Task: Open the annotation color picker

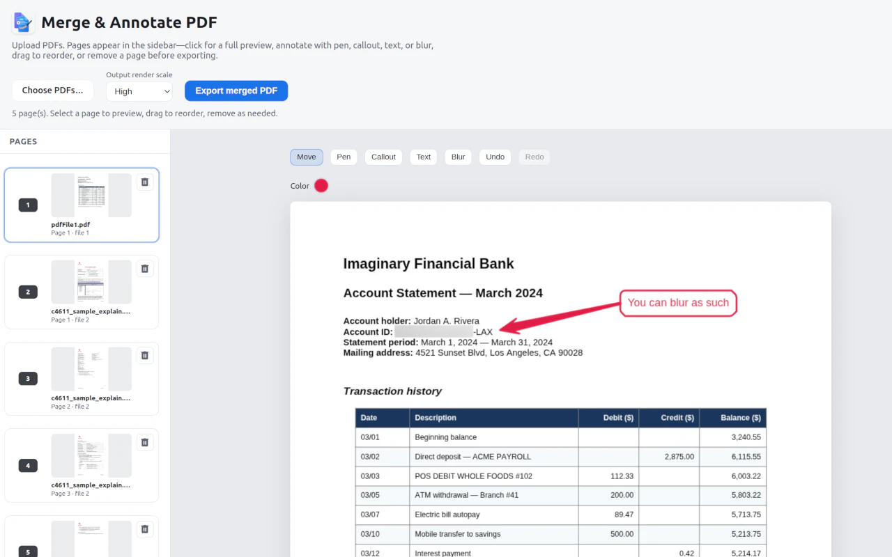Action: (x=321, y=185)
